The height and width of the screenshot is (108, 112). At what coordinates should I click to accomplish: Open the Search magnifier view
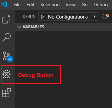click(x=6, y=37)
